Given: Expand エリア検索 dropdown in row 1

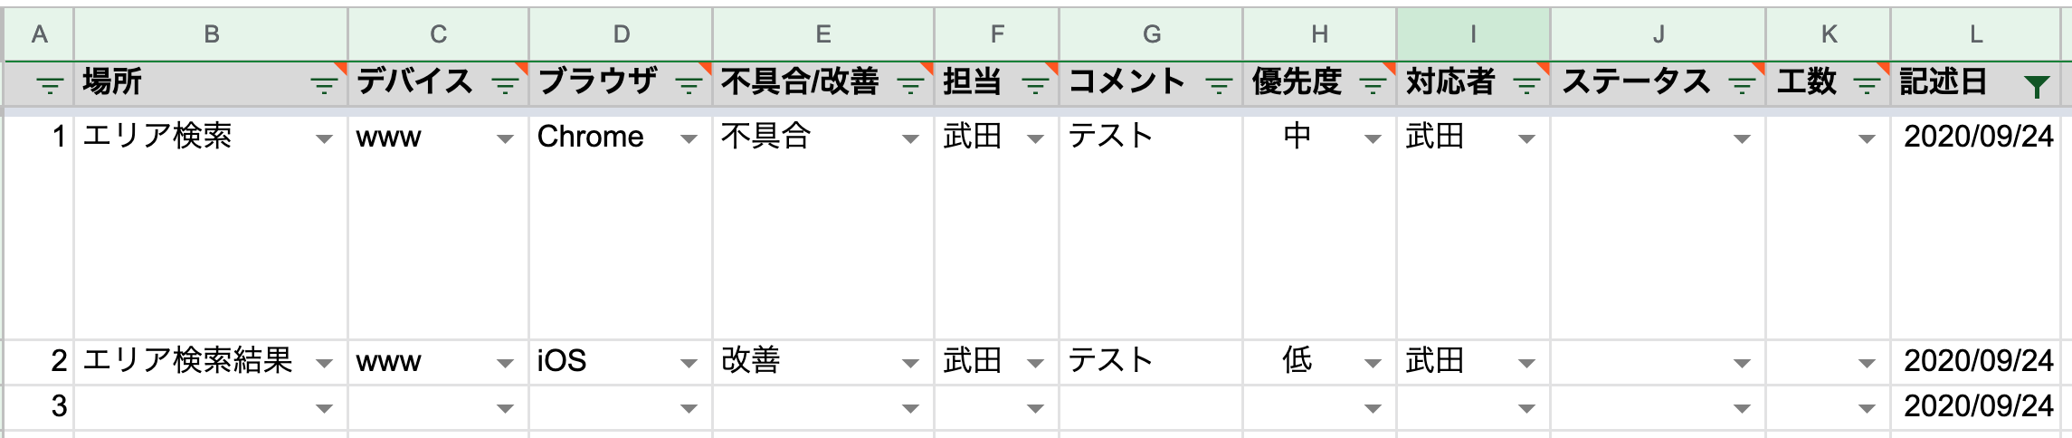Looking at the screenshot, I should point(324,138).
